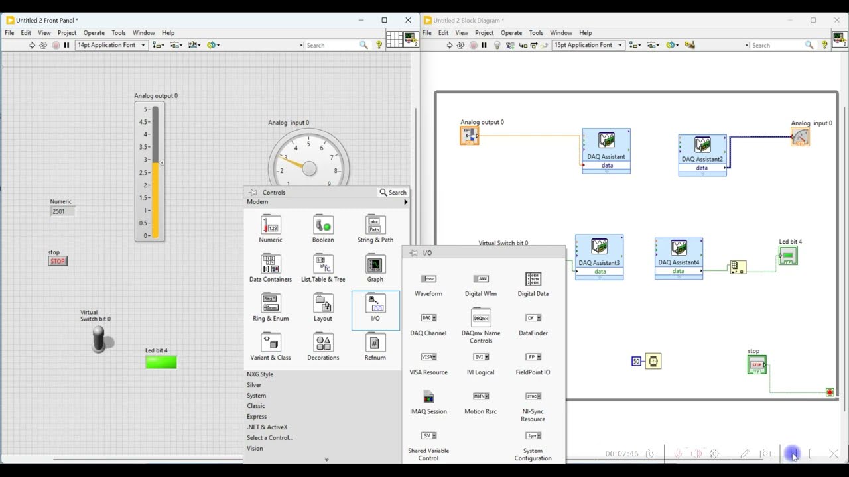Image resolution: width=849 pixels, height=477 pixels.
Task: Open the Help menu in Block Diagram
Action: (x=585, y=32)
